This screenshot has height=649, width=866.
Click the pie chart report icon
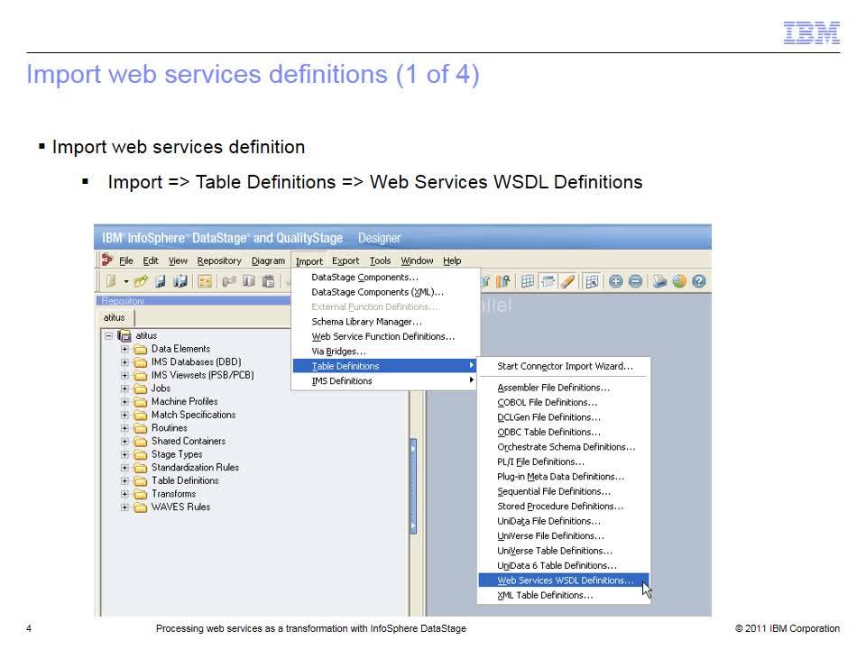click(679, 281)
